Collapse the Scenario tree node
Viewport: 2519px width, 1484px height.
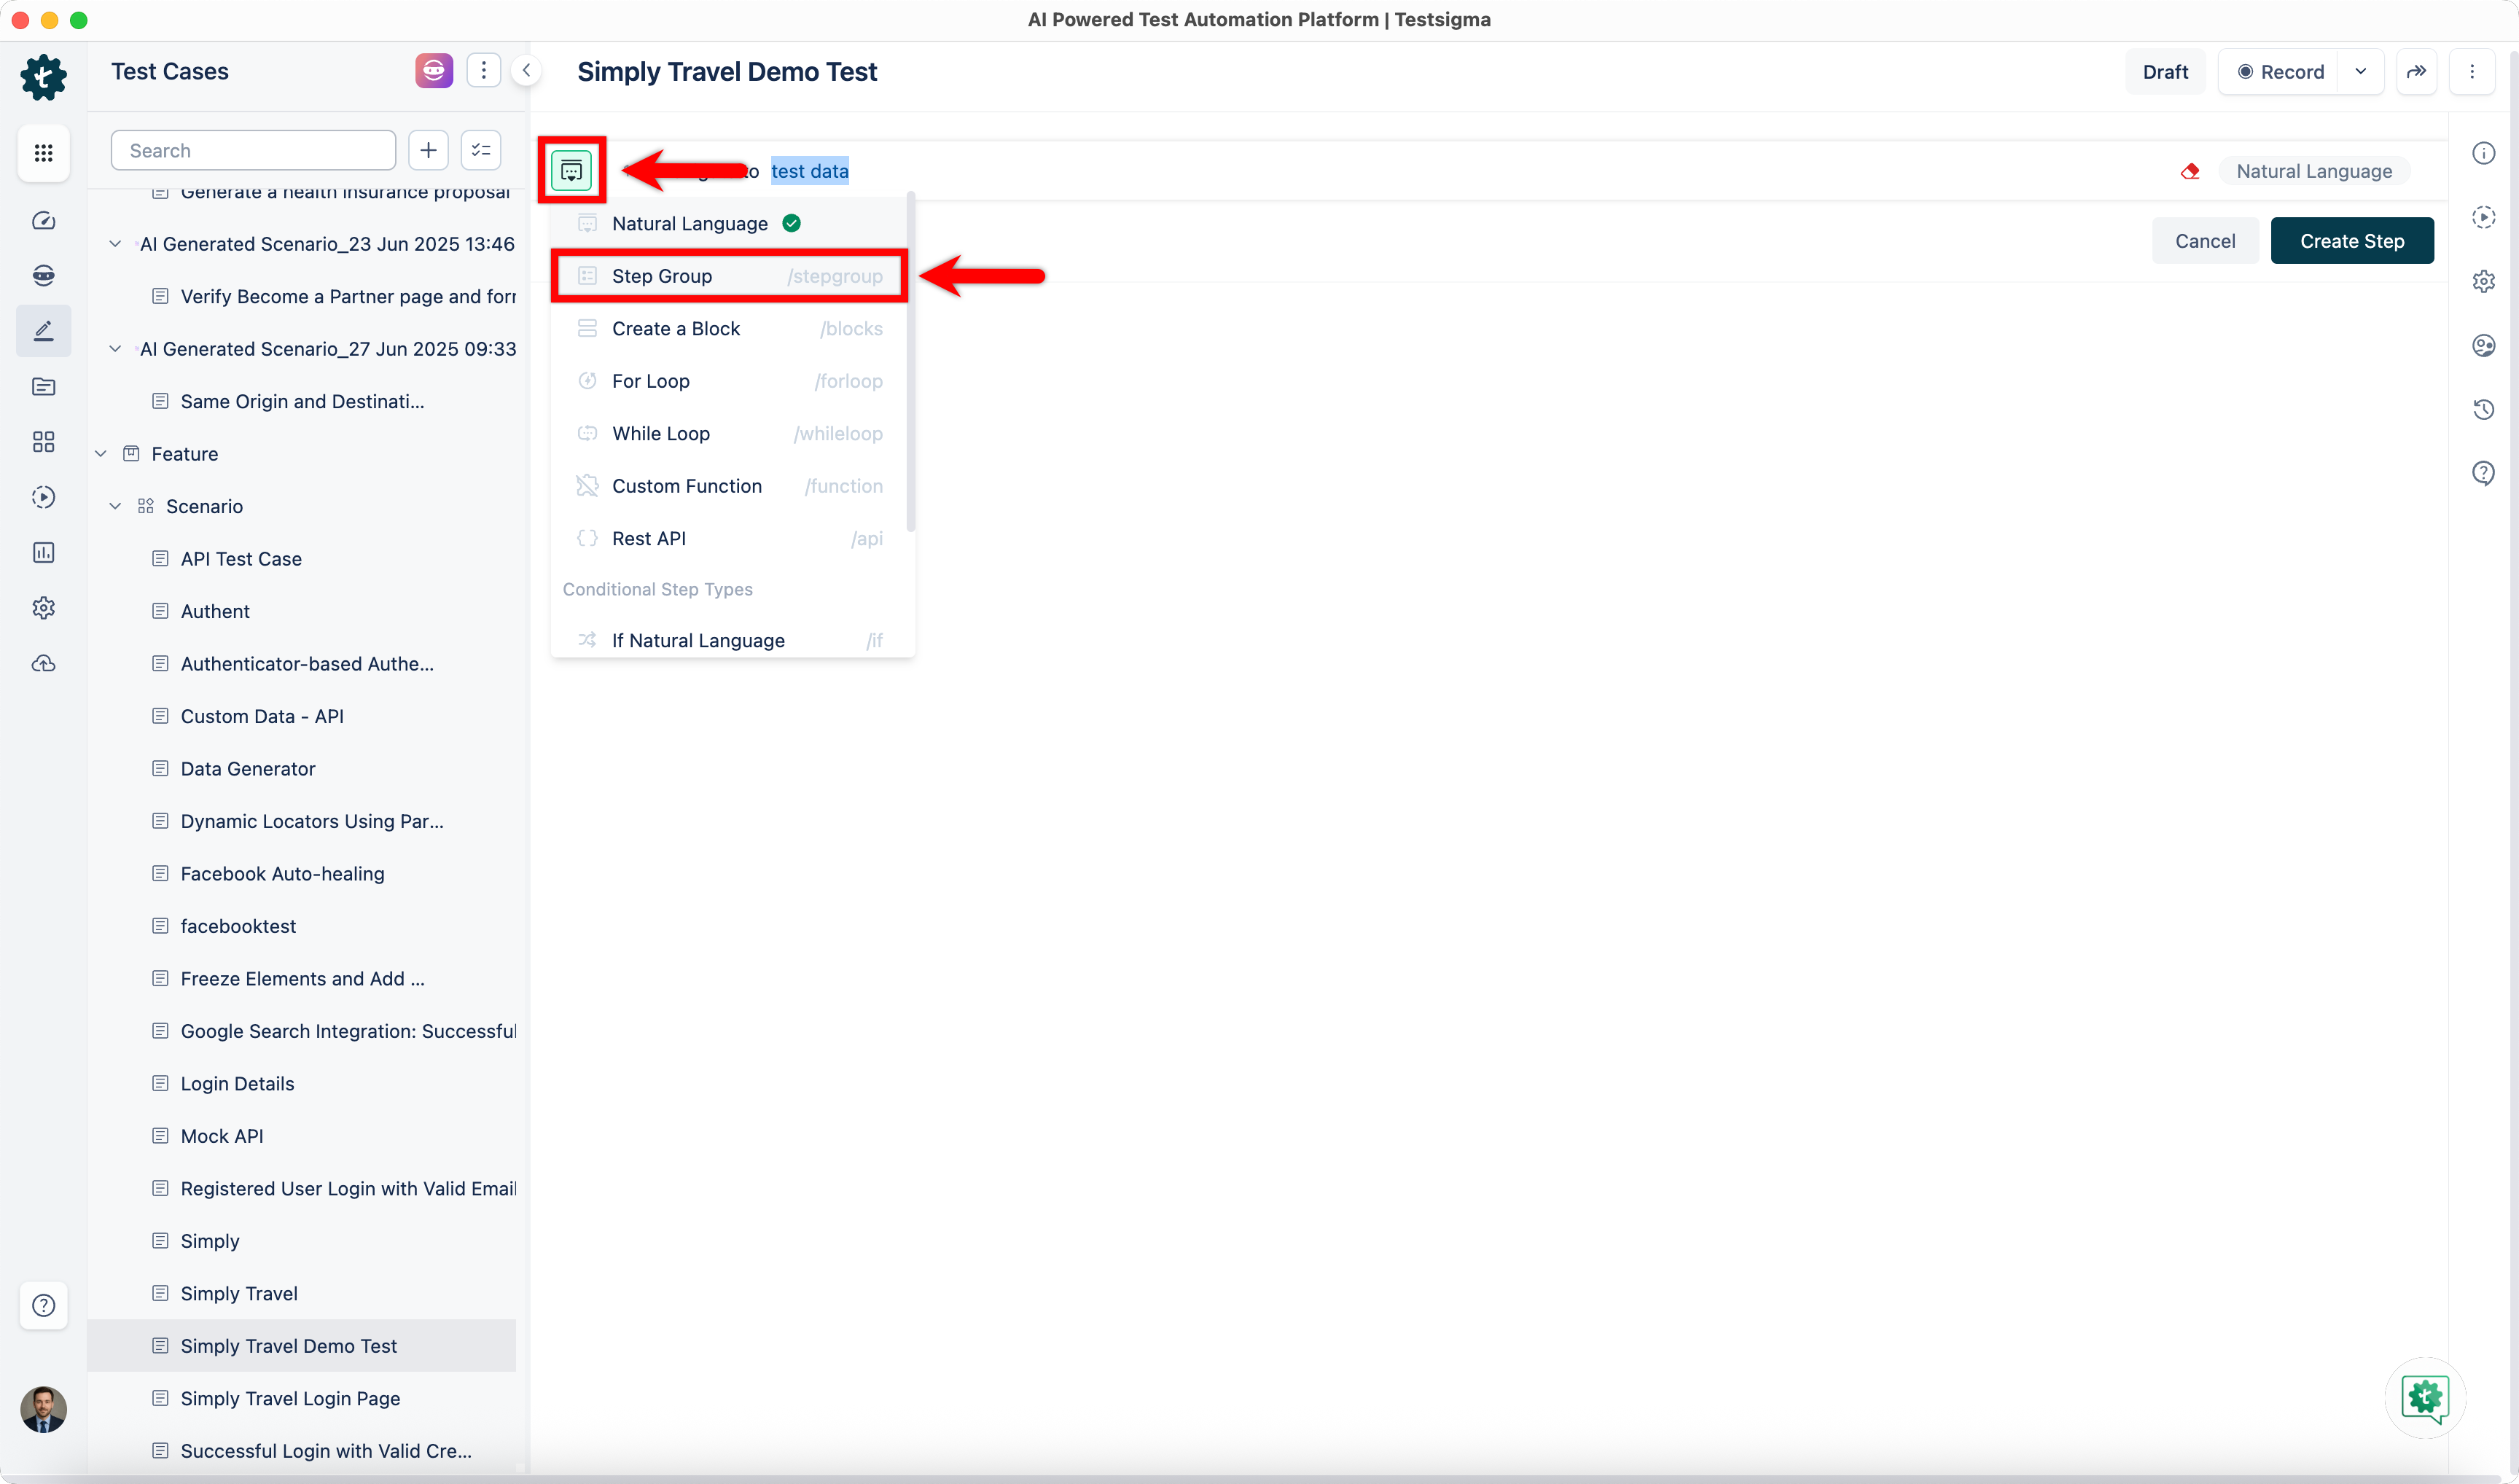pos(115,506)
